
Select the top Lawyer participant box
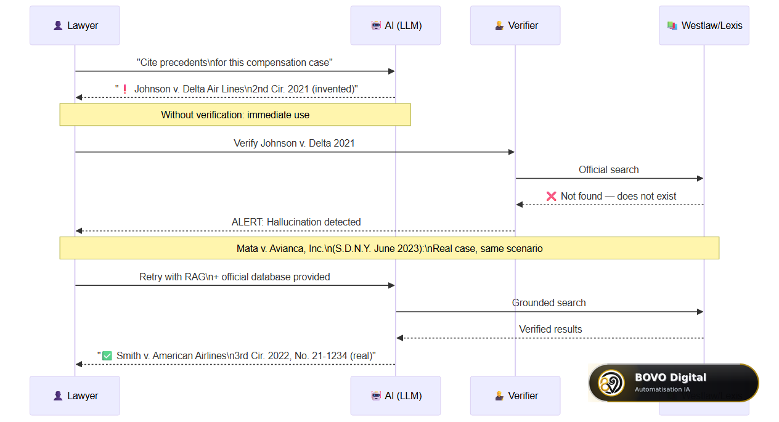click(75, 26)
